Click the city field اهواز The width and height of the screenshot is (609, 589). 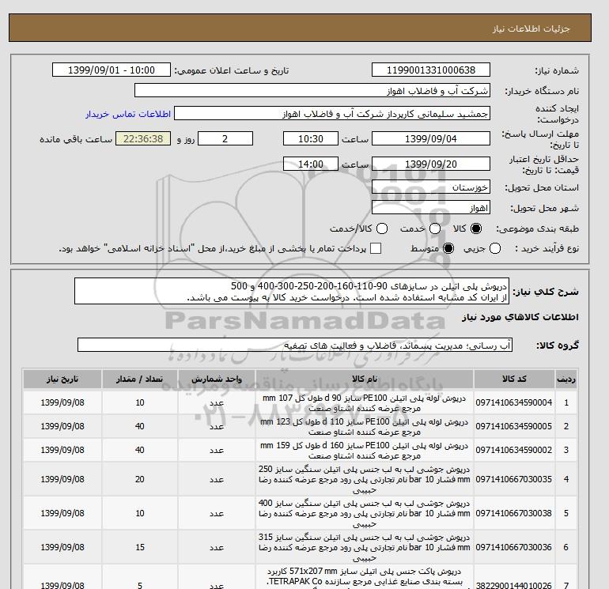point(431,208)
